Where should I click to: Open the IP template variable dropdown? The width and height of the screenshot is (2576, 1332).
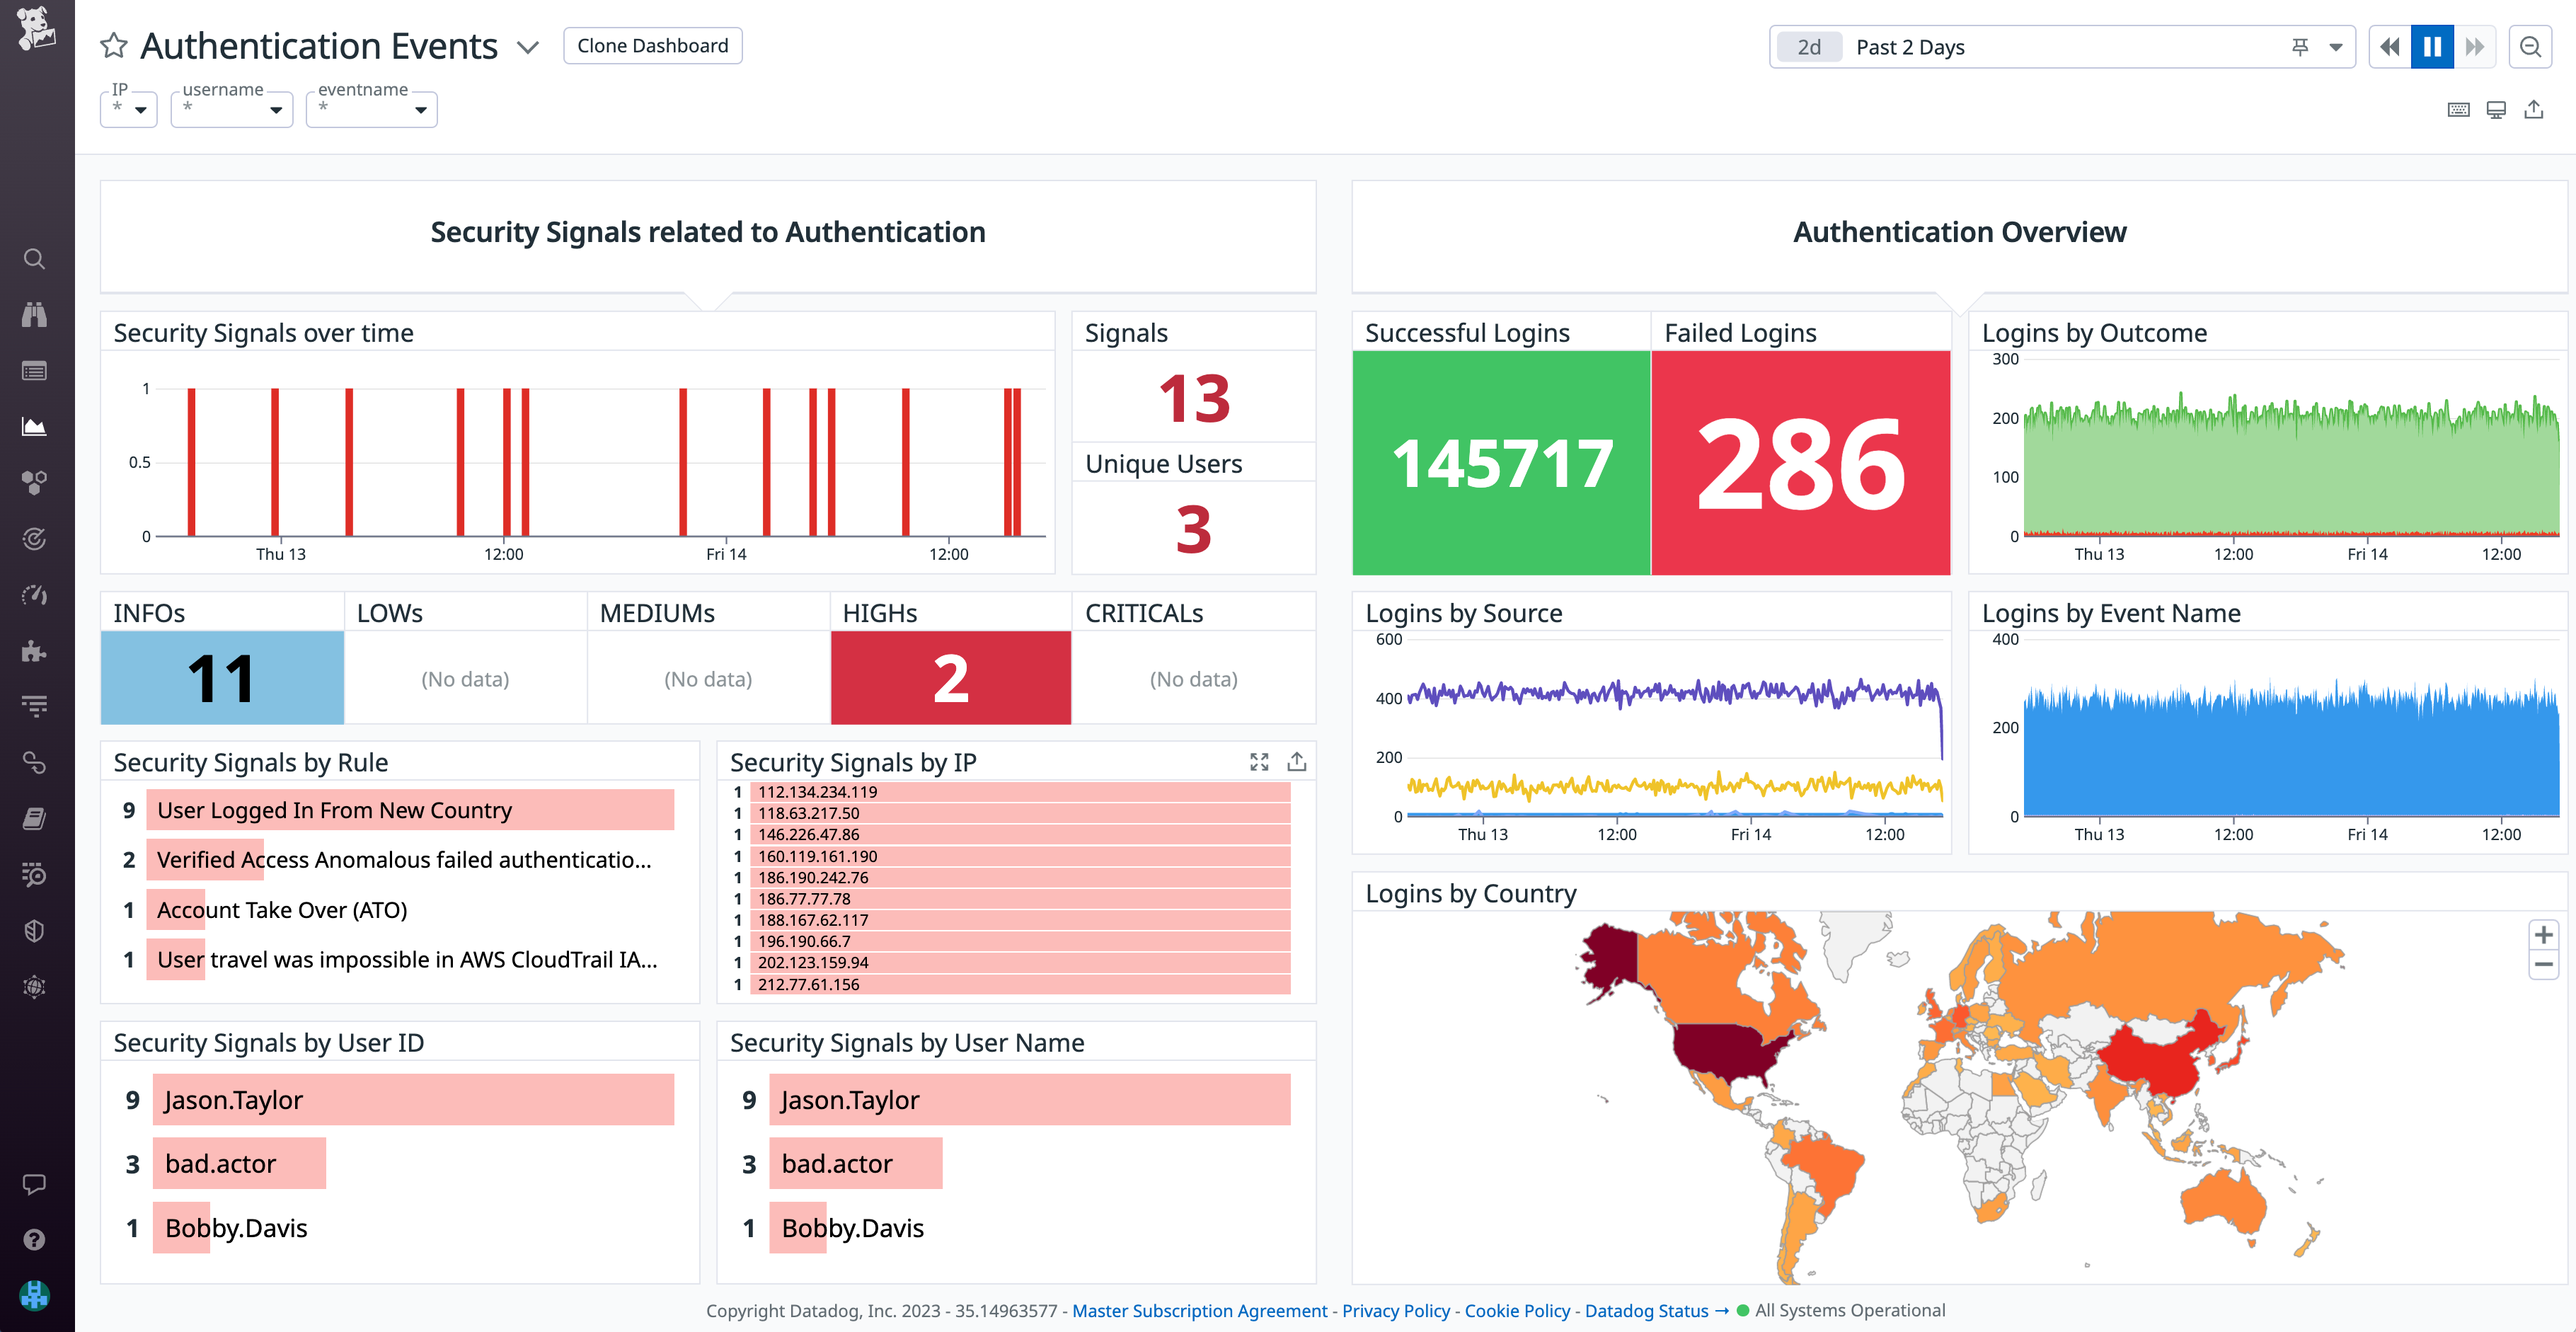(142, 111)
